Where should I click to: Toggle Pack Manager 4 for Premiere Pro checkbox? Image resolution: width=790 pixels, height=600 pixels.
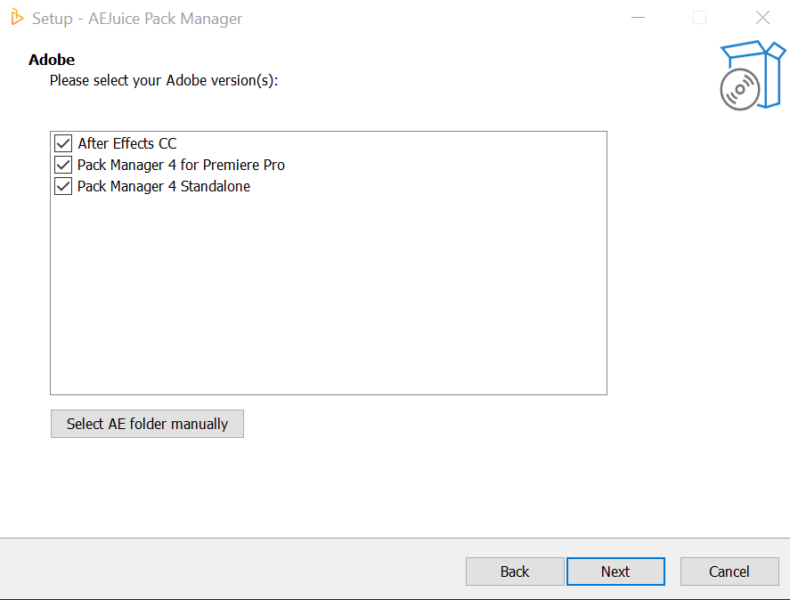[63, 165]
